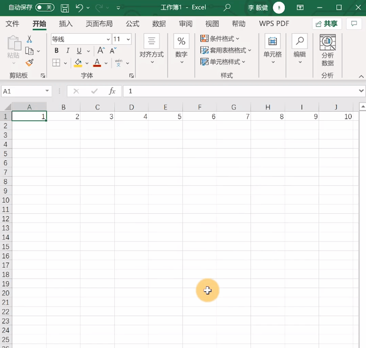Expand the 粘贴 options arrow
The height and width of the screenshot is (348, 366).
[x=14, y=63]
